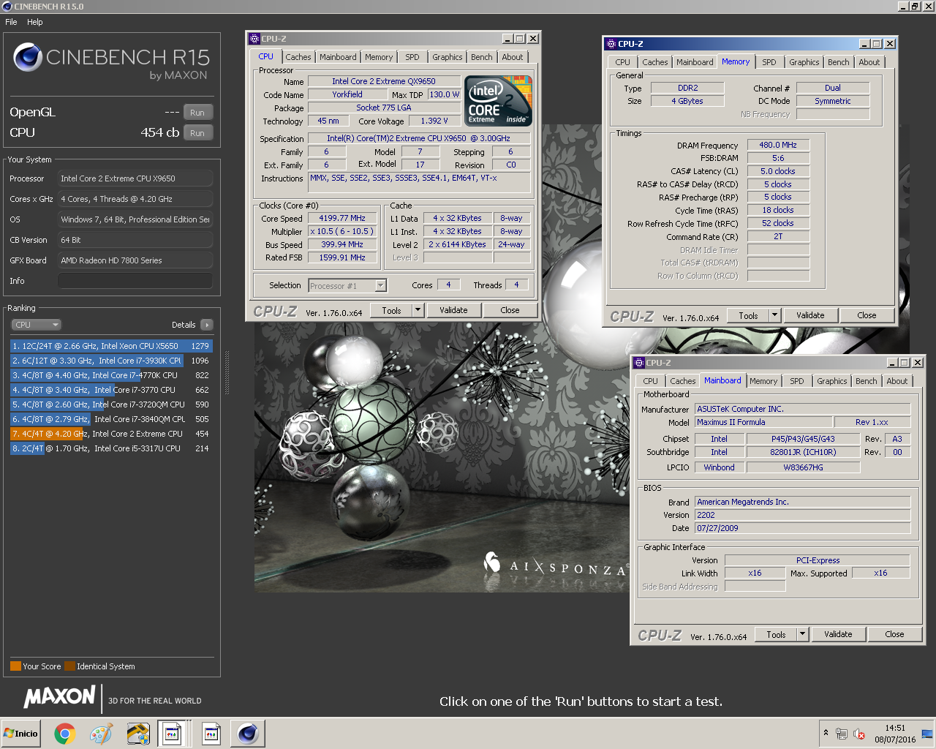
Task: Click the motherboard model Maximus II Formula
Action: click(x=763, y=422)
